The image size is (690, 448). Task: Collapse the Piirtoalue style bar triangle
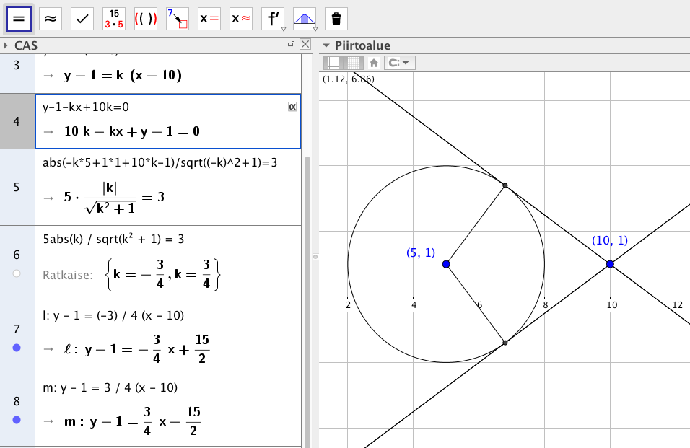tap(326, 45)
